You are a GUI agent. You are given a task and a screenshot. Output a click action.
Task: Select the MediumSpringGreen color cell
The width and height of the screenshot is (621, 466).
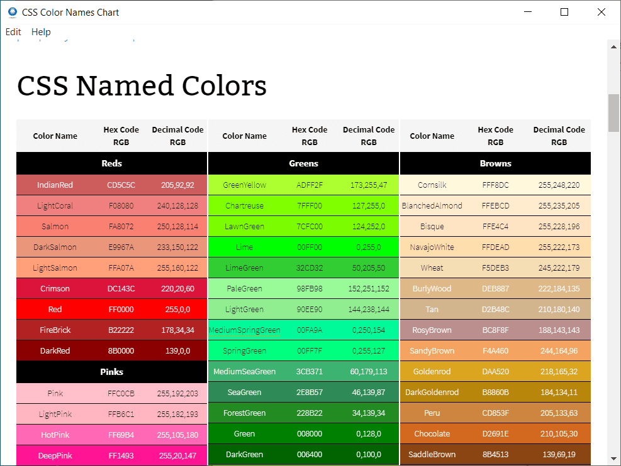pos(244,330)
